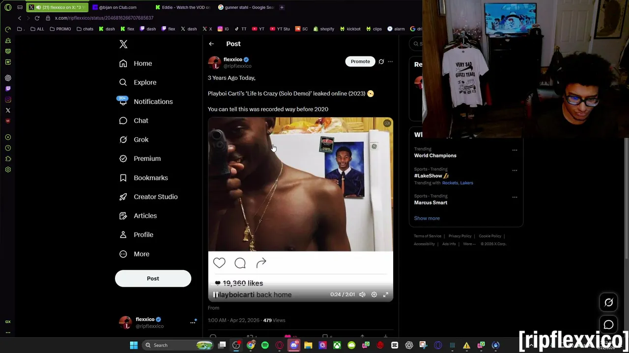Open Discord from taskbar
This screenshot has width=629, height=353.
point(294,345)
